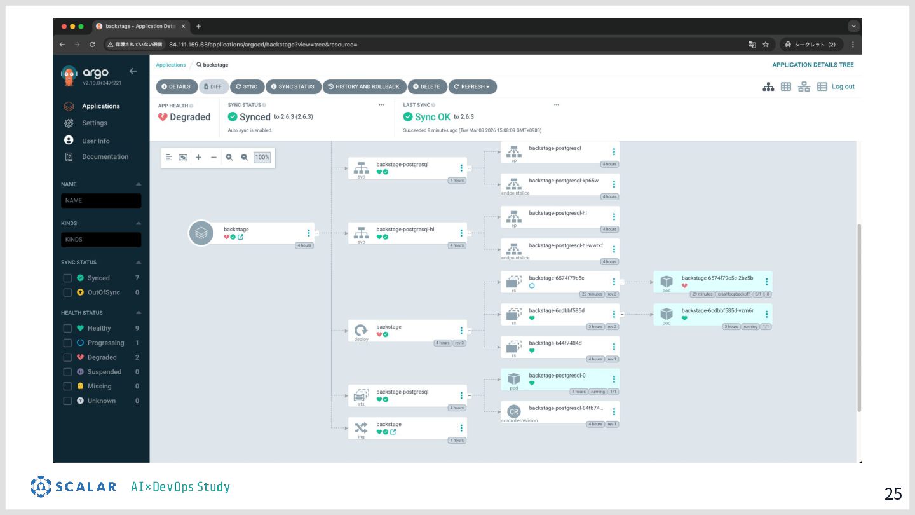
Task: Open the backstage ingress external link icon
Action: click(x=393, y=432)
